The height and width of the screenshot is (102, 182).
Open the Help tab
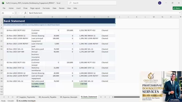tap(75, 8)
